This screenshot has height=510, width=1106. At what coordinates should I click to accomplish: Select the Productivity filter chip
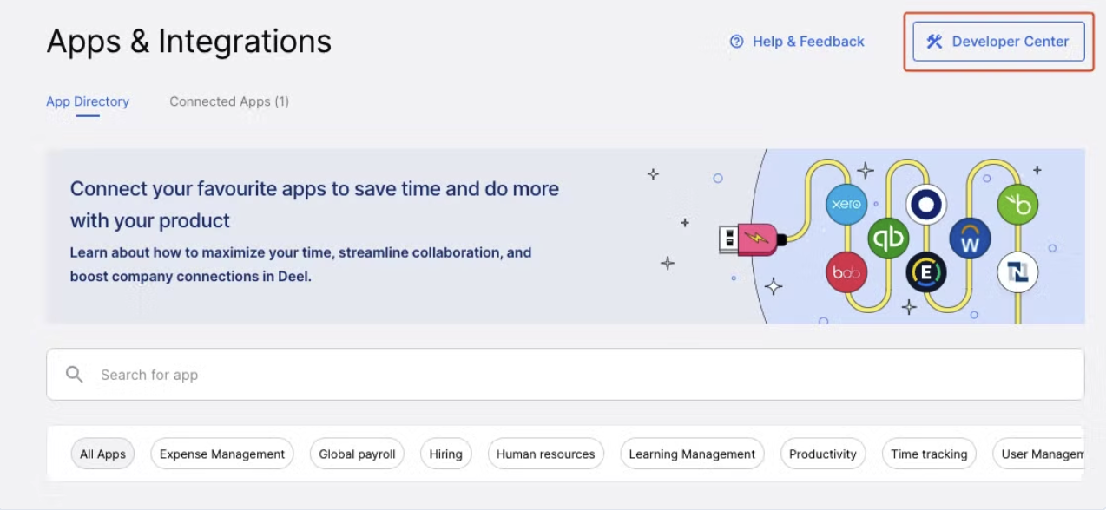click(823, 454)
